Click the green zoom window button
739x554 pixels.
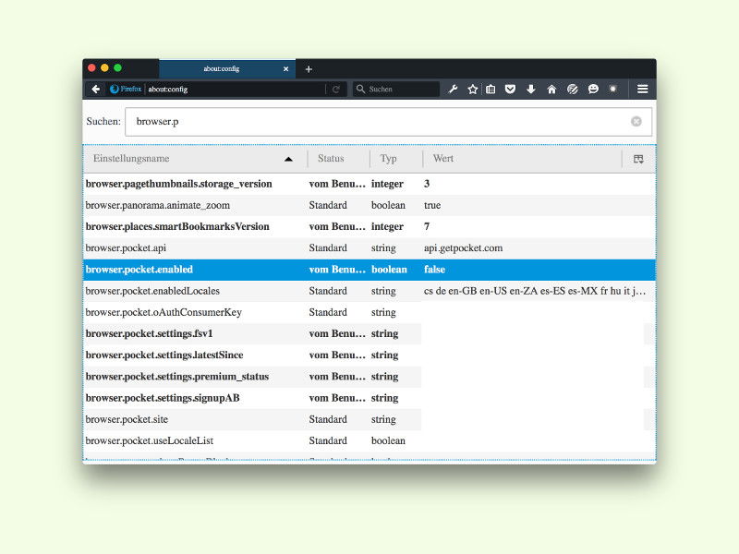pos(118,68)
